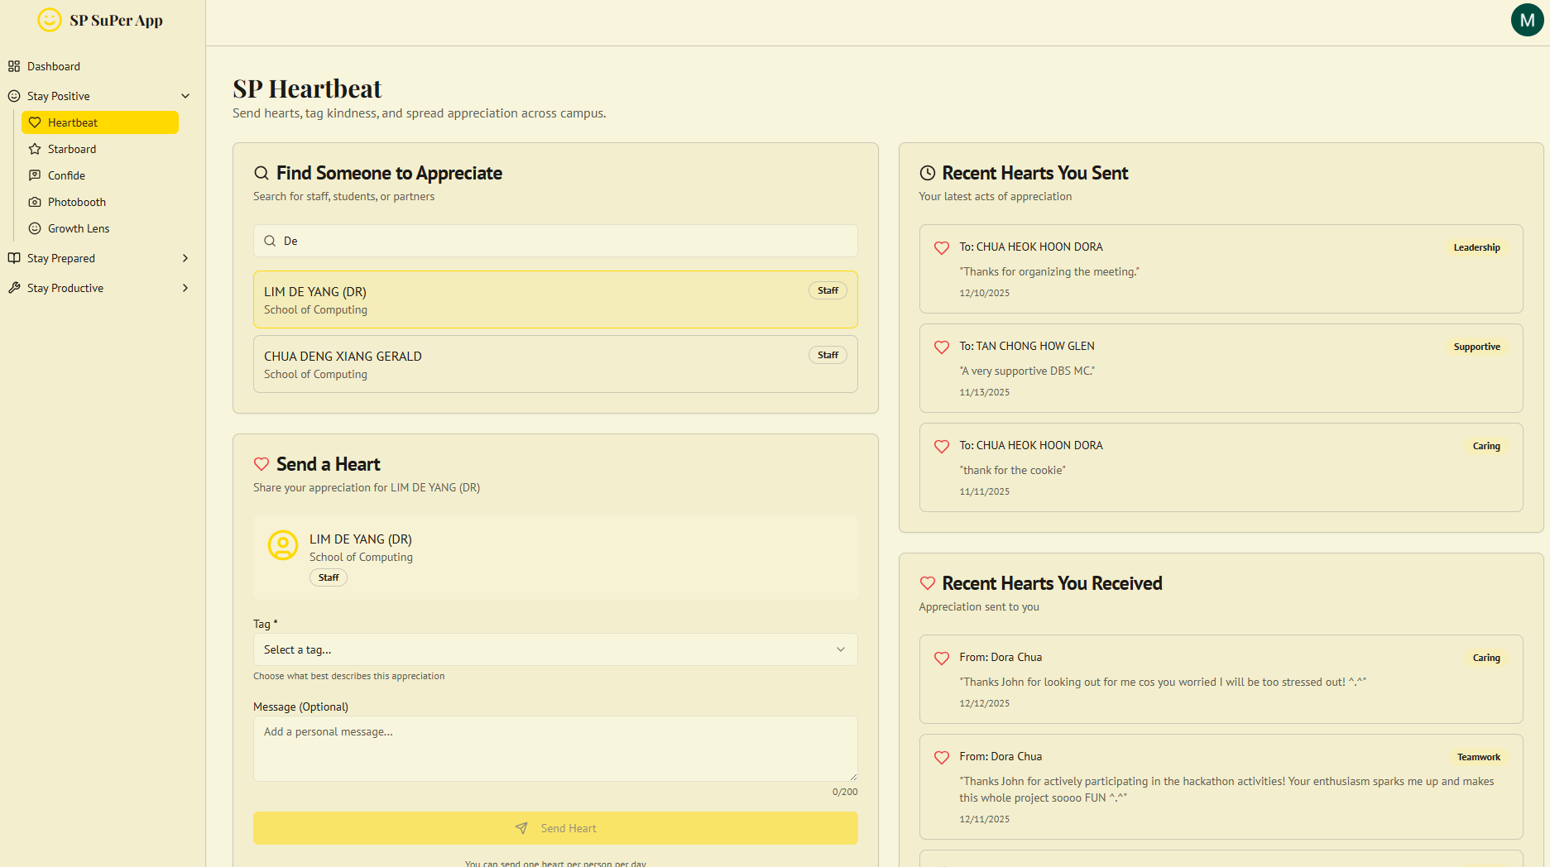Screen dimensions: 1550x867
Task: Click the Starboard star icon
Action: tap(35, 149)
